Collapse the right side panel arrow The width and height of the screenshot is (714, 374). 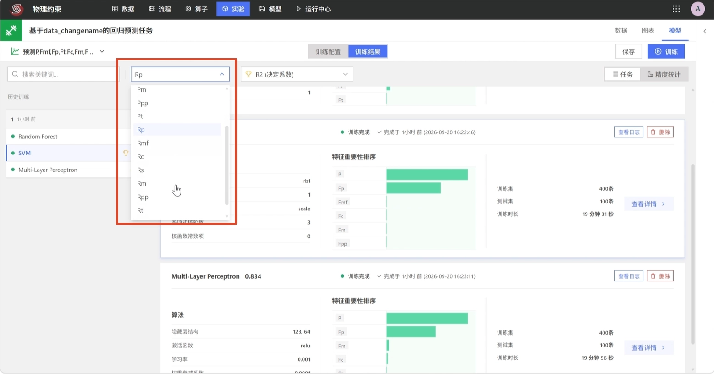[x=705, y=31]
